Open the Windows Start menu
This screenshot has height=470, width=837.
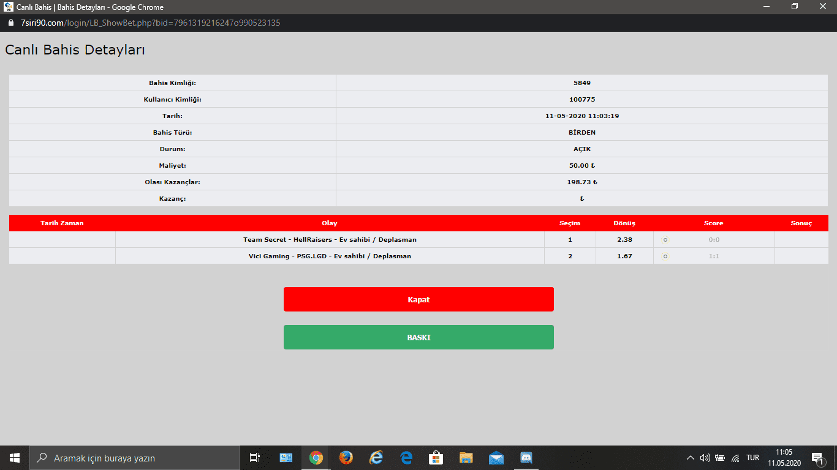[15, 458]
